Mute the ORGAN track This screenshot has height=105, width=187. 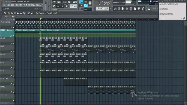(x=13, y=44)
